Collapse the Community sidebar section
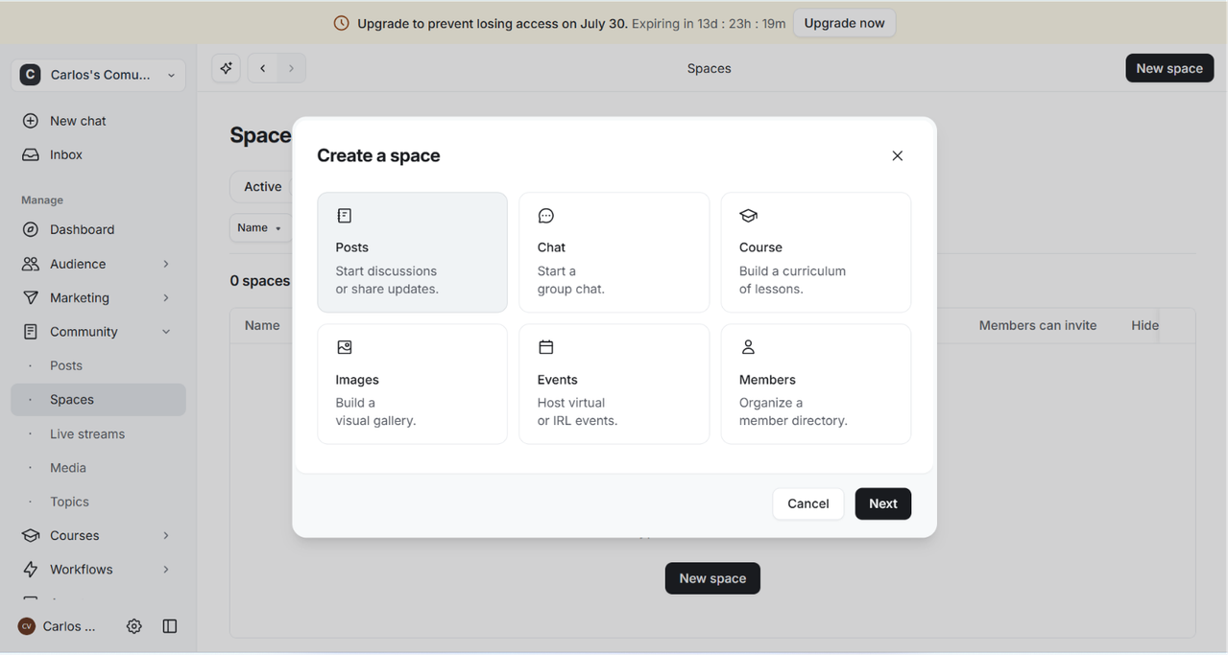This screenshot has height=655, width=1228. point(166,332)
